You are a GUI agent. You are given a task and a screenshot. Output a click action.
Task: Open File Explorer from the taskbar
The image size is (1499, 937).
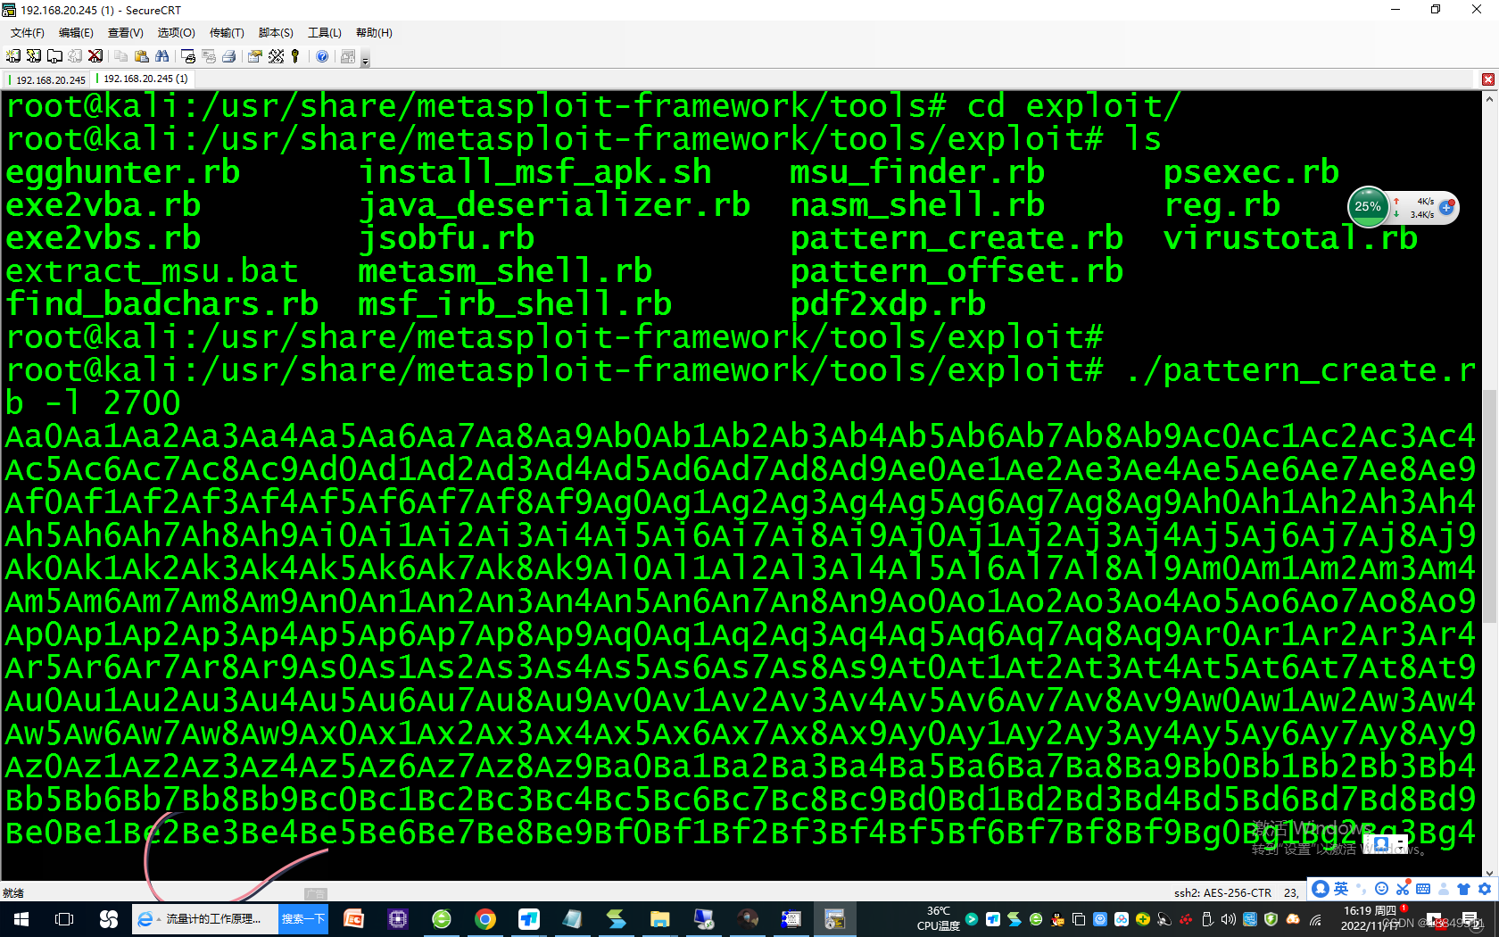coord(660,919)
